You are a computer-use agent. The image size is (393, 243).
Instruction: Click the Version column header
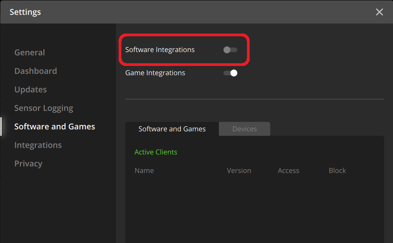point(239,170)
